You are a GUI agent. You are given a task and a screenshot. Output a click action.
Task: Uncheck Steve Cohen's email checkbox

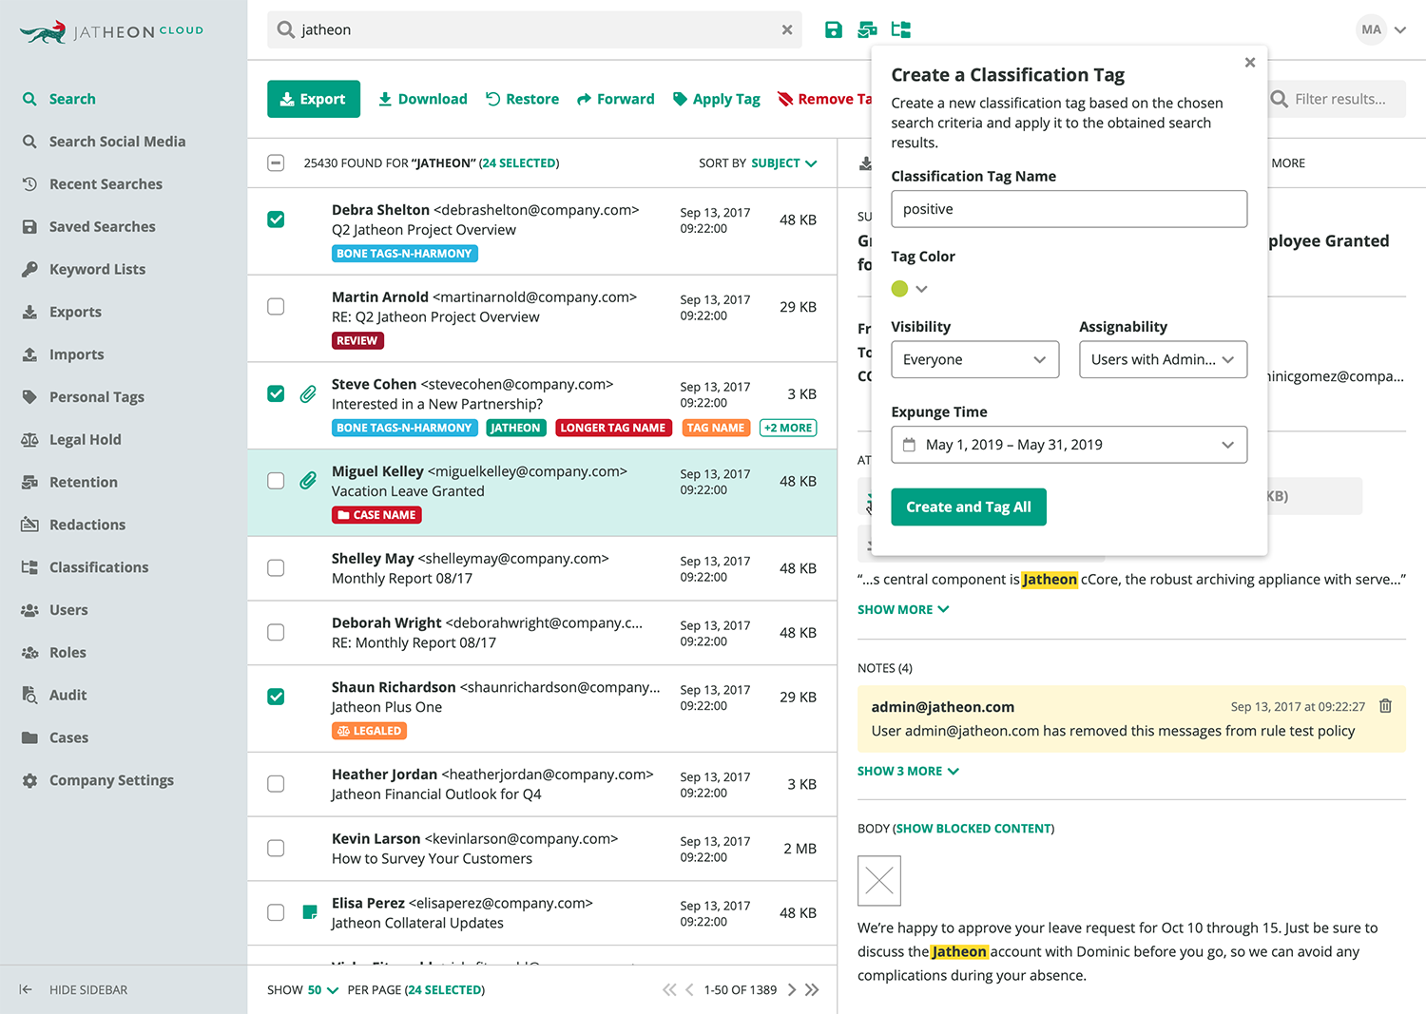(x=276, y=393)
